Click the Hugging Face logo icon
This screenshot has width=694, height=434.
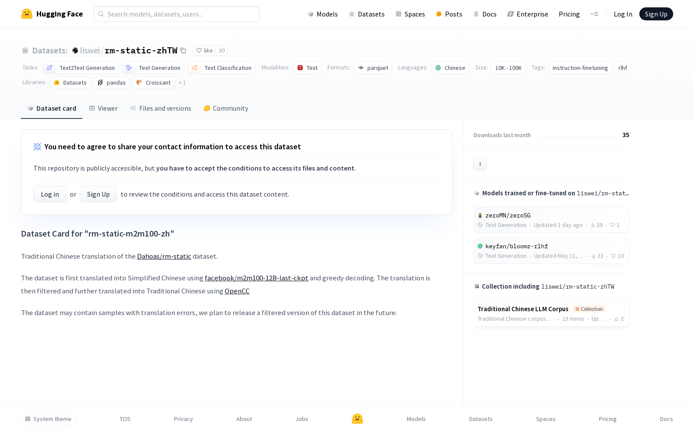(x=27, y=14)
